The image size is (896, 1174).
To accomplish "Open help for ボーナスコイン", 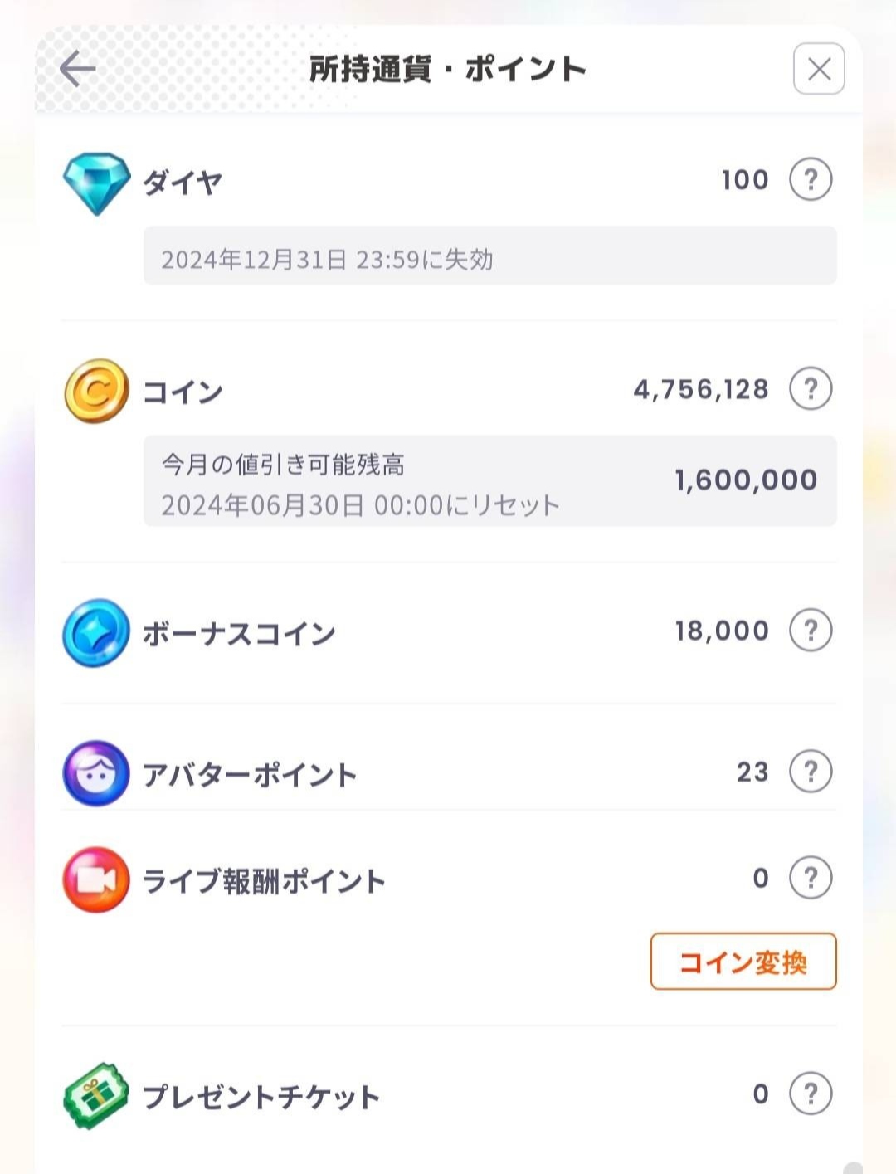I will [x=811, y=630].
